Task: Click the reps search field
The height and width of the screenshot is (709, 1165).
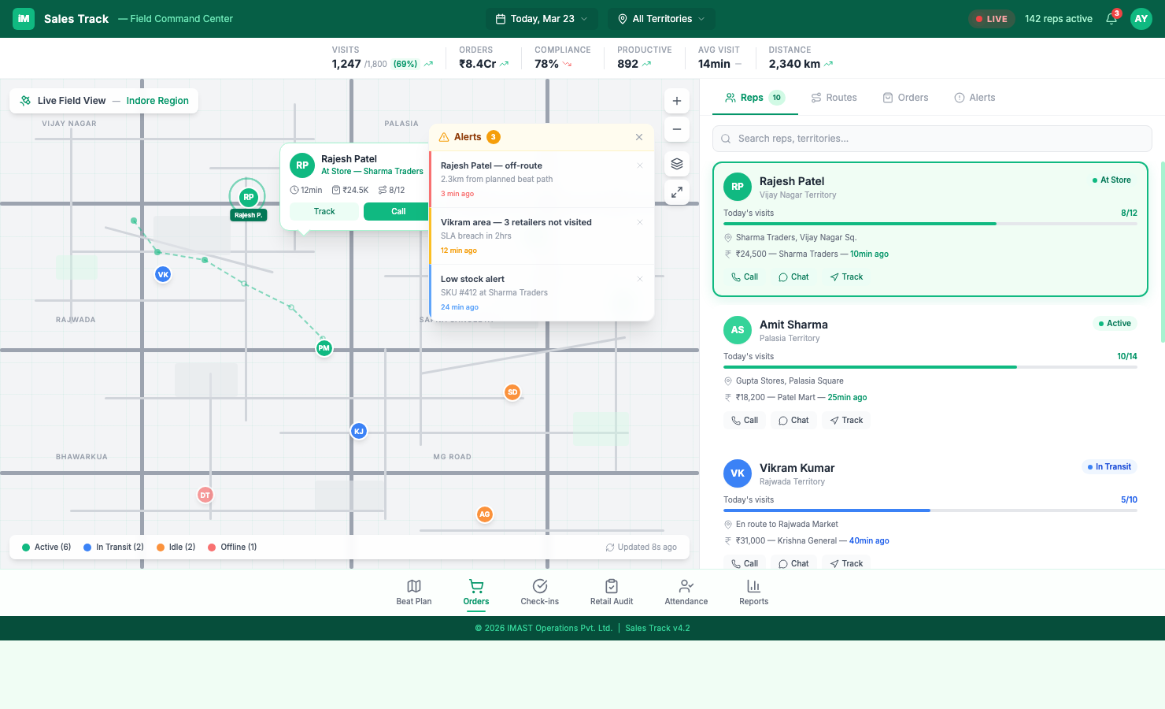Action: [932, 138]
